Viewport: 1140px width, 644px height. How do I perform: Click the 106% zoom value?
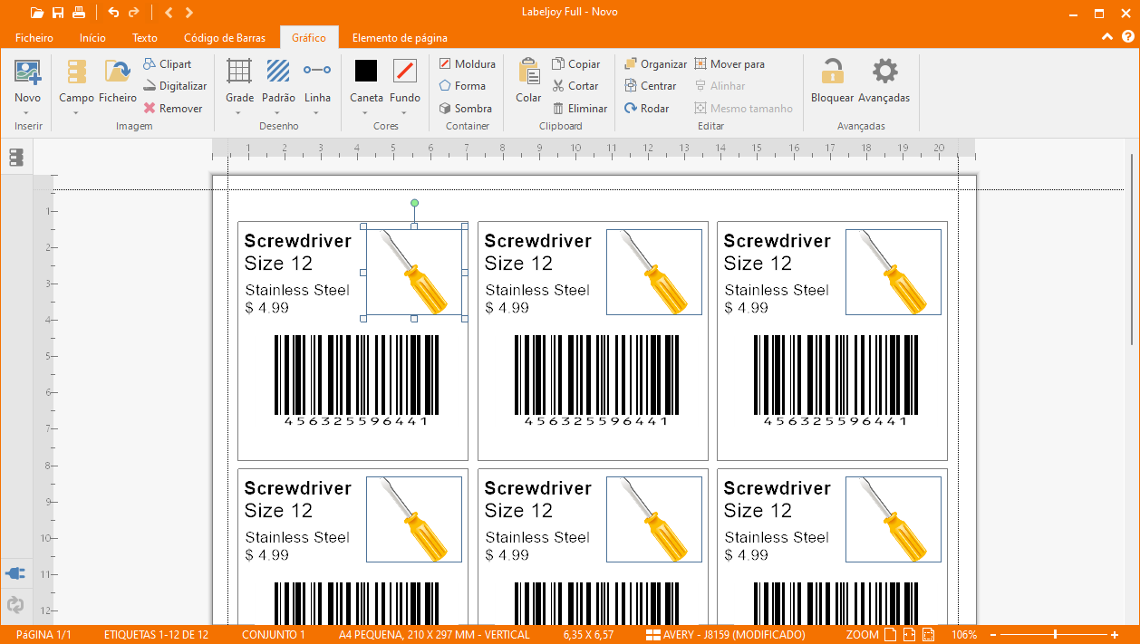tap(964, 635)
